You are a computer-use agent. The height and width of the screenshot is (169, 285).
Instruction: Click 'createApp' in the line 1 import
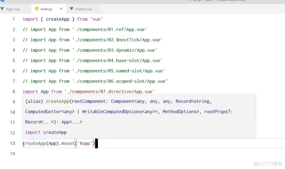point(58,19)
